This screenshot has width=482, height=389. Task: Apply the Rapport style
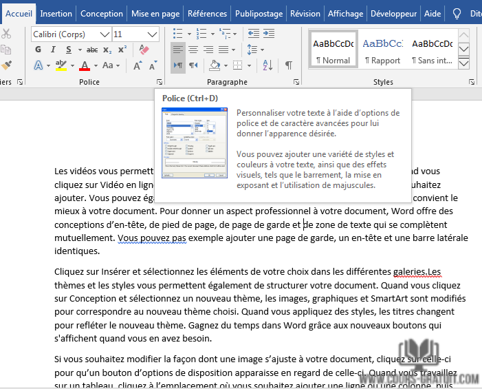[382, 50]
